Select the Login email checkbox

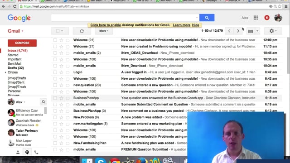point(55,72)
